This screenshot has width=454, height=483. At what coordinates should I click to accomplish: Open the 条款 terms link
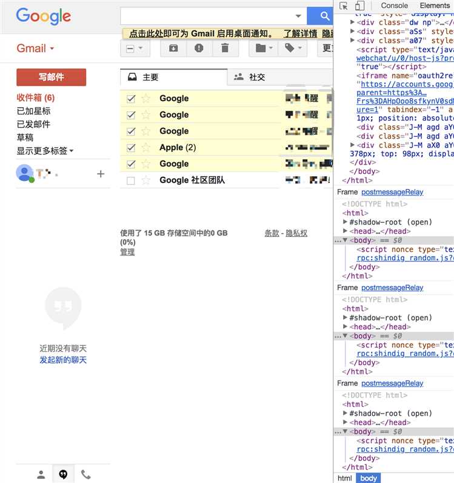click(272, 233)
